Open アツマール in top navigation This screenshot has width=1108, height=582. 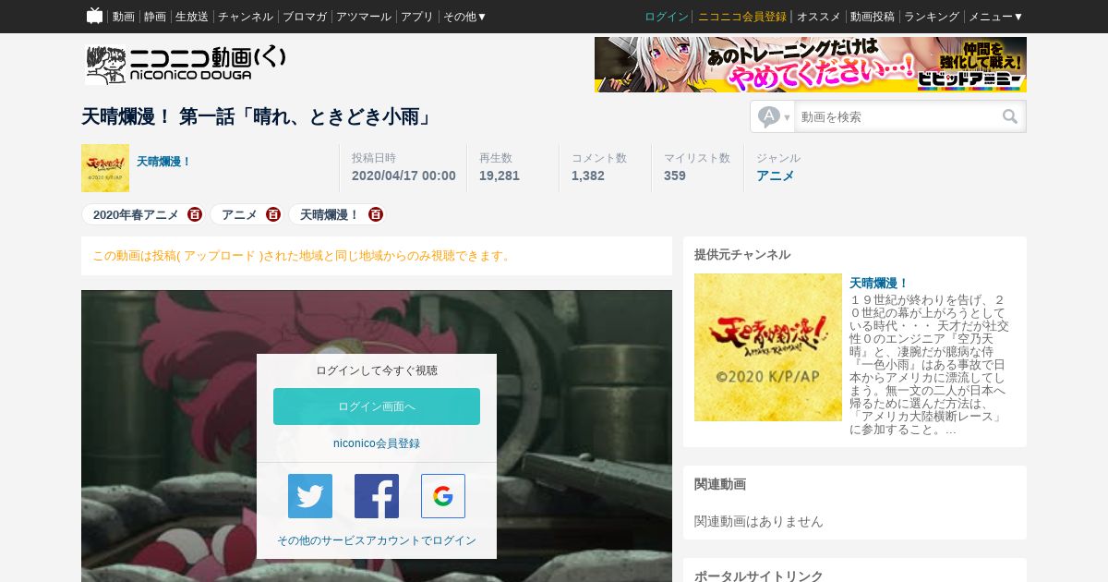tap(364, 17)
